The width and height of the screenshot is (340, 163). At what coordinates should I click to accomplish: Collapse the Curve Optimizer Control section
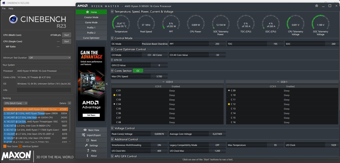pyautogui.click(x=112, y=49)
